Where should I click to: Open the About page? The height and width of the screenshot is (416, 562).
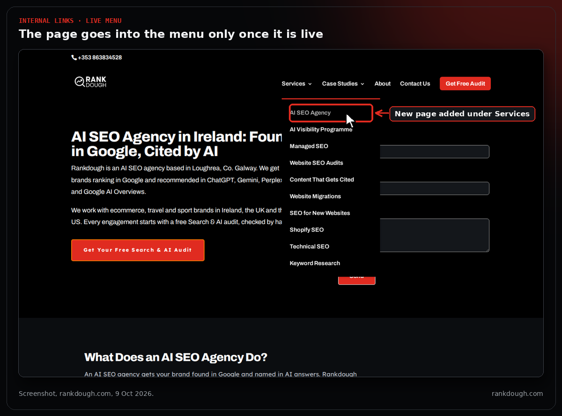[383, 84]
